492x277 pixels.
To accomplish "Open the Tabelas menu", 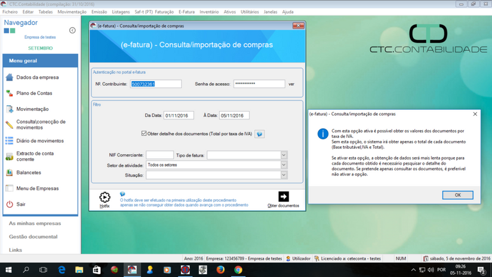I will tap(45, 12).
